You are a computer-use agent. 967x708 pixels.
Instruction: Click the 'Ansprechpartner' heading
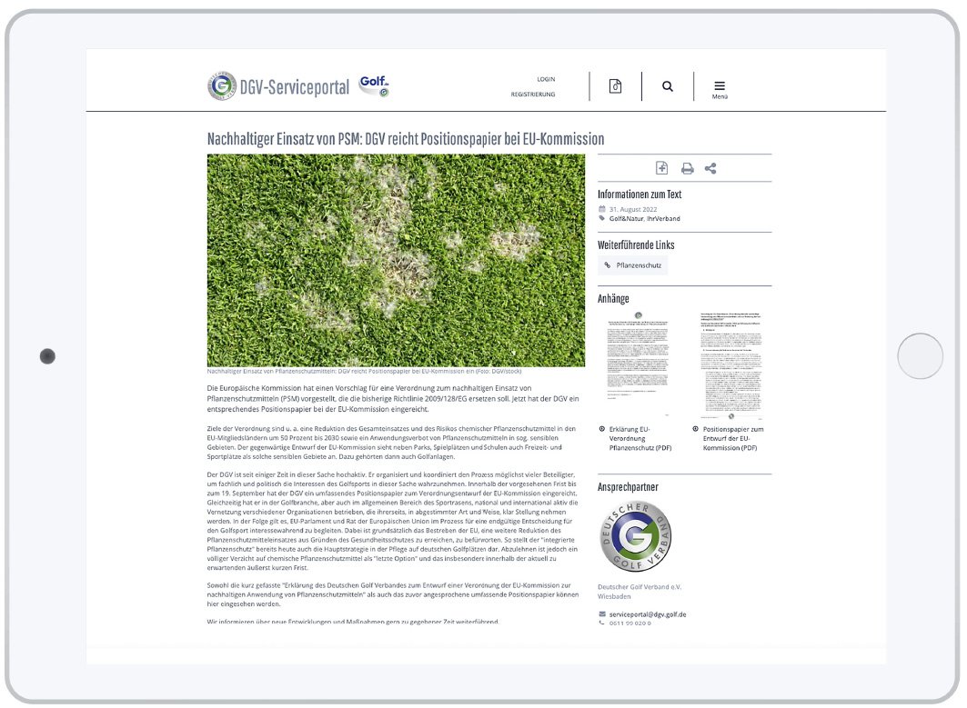(x=628, y=487)
